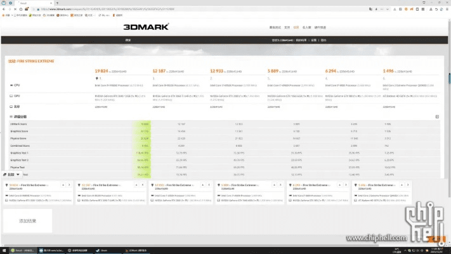Open the Windows Start menu

tap(4, 250)
